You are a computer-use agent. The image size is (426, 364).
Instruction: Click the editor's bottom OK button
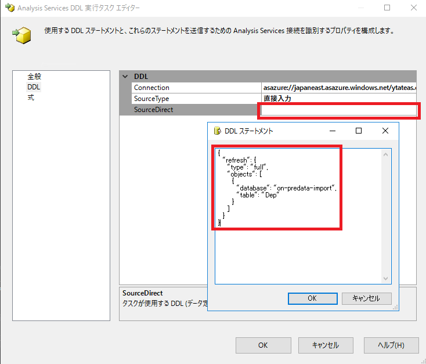pos(263,345)
